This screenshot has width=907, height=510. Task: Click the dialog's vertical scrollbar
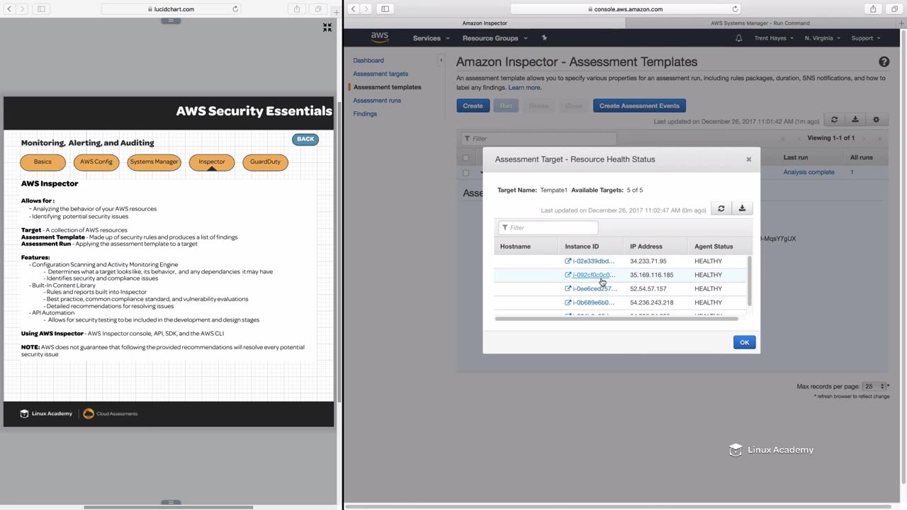750,281
